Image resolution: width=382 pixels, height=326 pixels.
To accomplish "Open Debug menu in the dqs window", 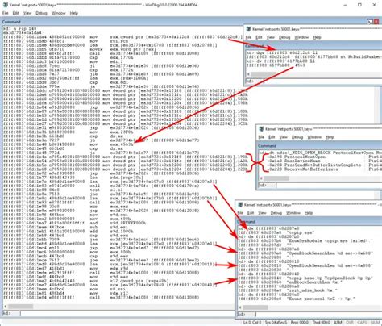I will click(x=284, y=37).
